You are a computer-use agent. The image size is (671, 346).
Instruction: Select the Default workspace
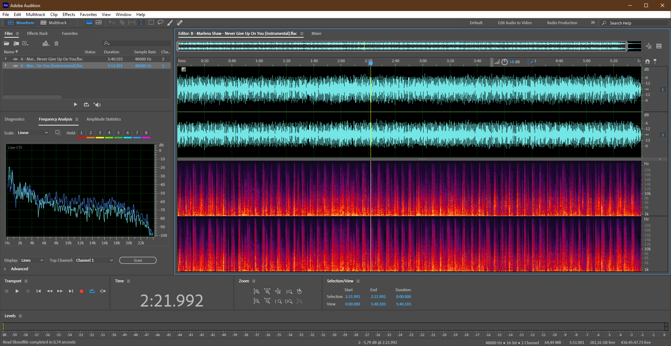(476, 23)
